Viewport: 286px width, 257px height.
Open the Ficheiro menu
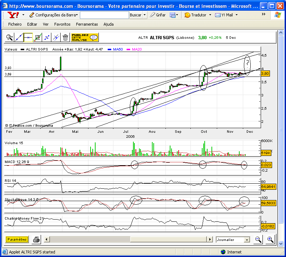coord(15,24)
